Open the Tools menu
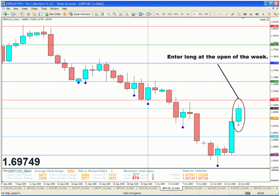Screen dimensions: 280x196 coord(44,8)
